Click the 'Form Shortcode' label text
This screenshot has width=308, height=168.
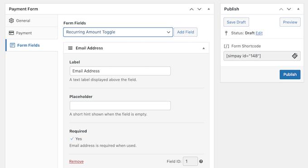pos(246,46)
